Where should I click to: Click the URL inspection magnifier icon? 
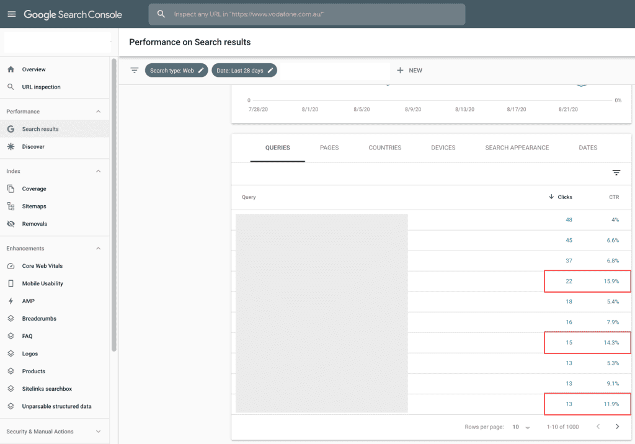[11, 87]
